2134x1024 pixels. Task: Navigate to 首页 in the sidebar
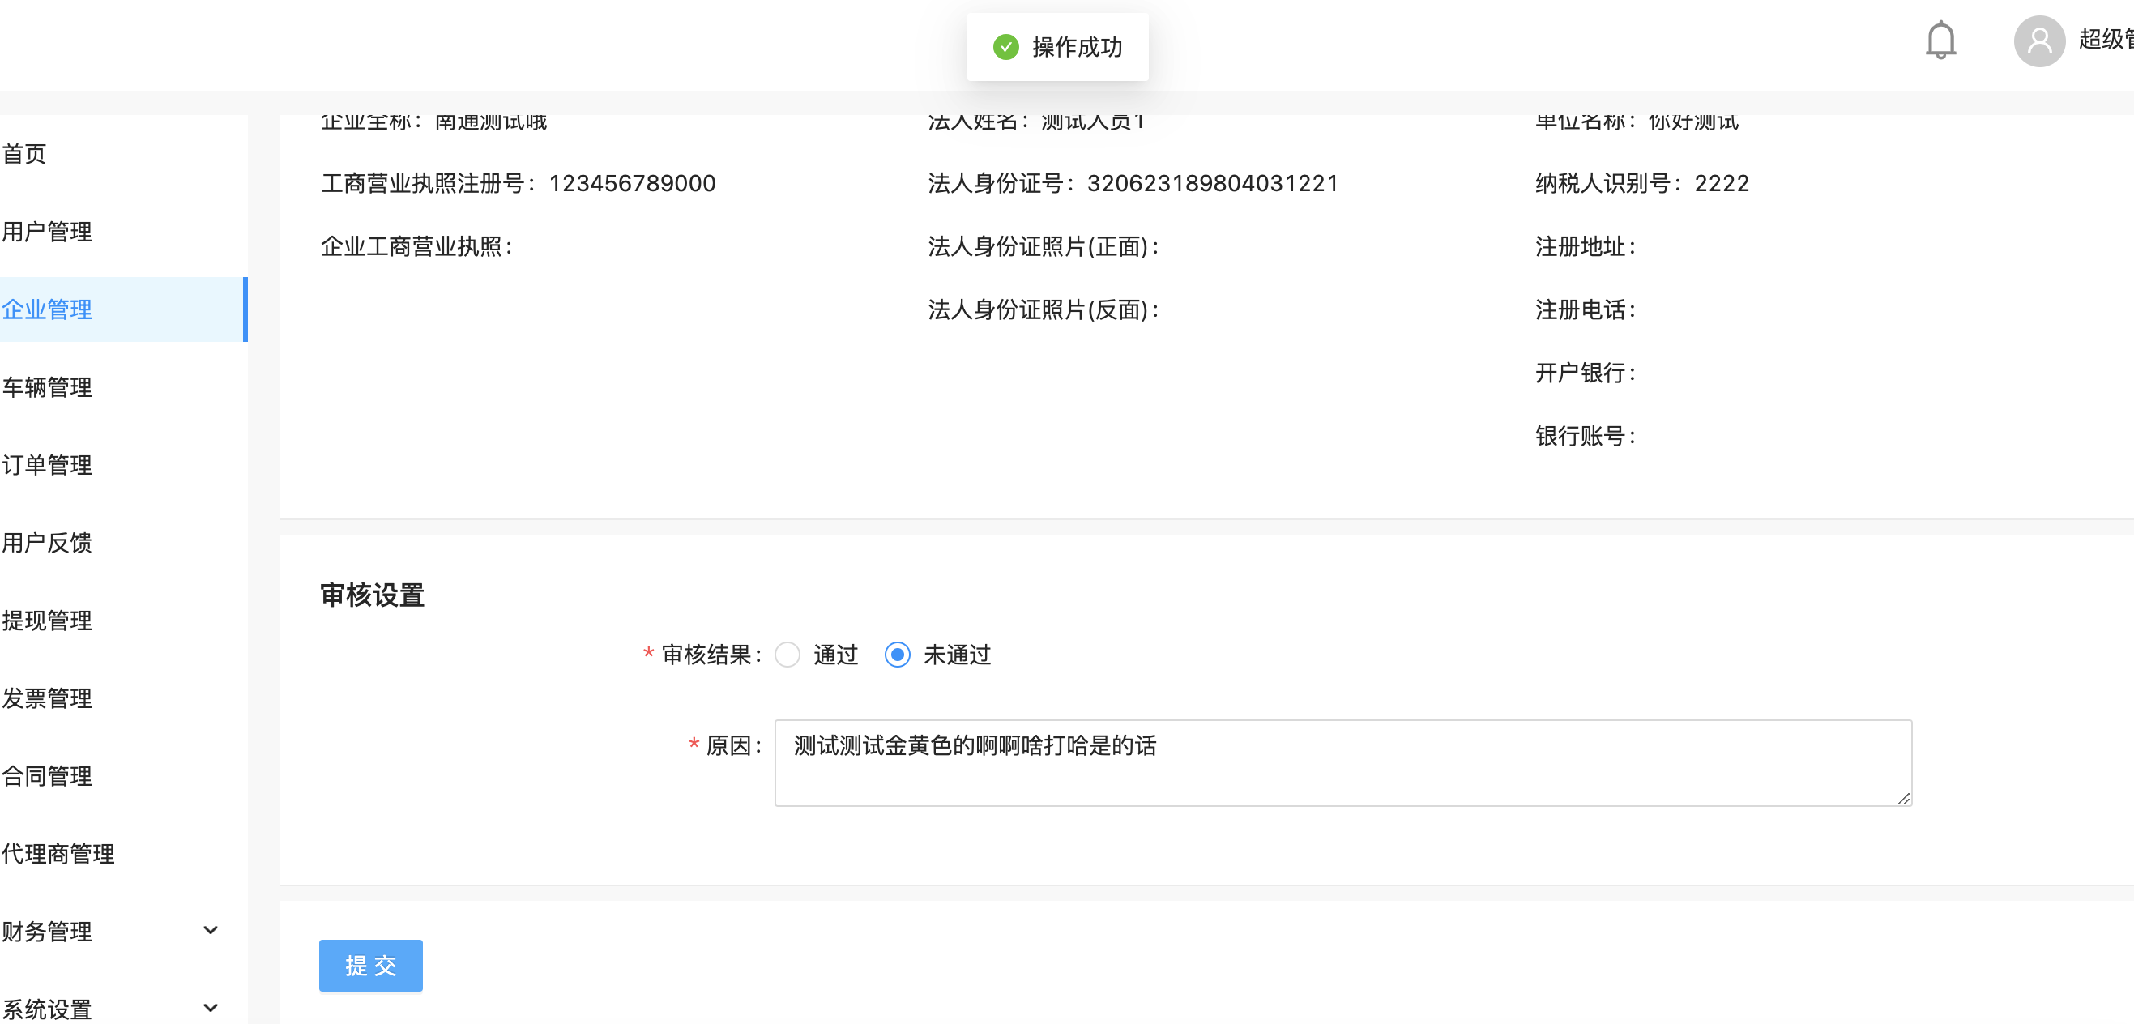click(25, 154)
